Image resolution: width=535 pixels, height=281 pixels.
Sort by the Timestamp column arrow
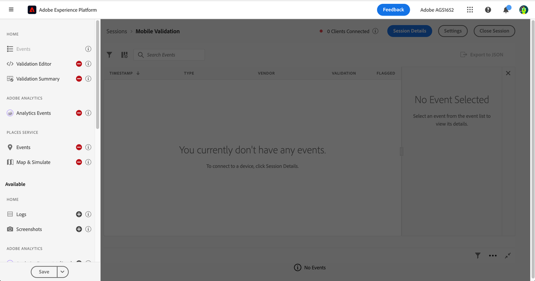138,73
